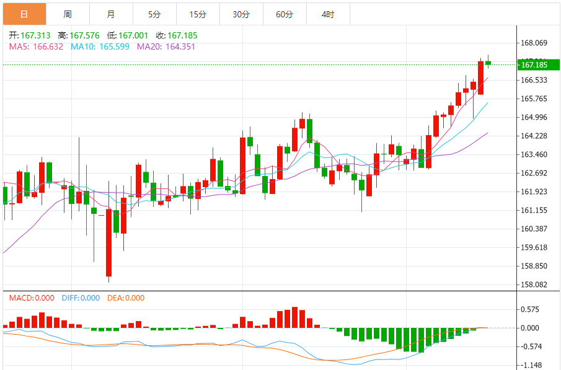Screen dimensions: 561x370
Task: Click the 168.069 price axis label
Action: coord(534,43)
